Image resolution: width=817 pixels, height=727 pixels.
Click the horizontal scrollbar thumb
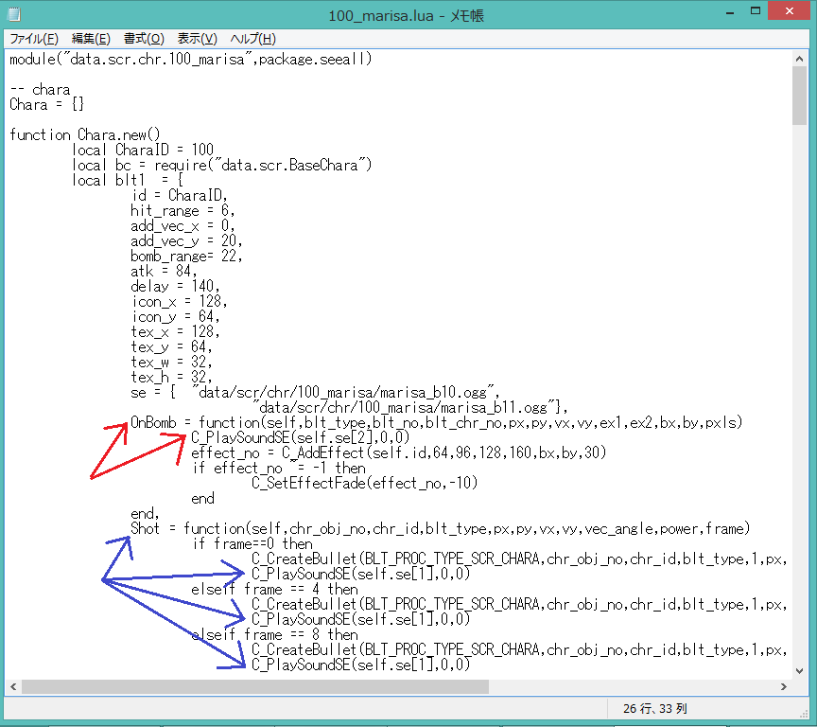point(254,687)
